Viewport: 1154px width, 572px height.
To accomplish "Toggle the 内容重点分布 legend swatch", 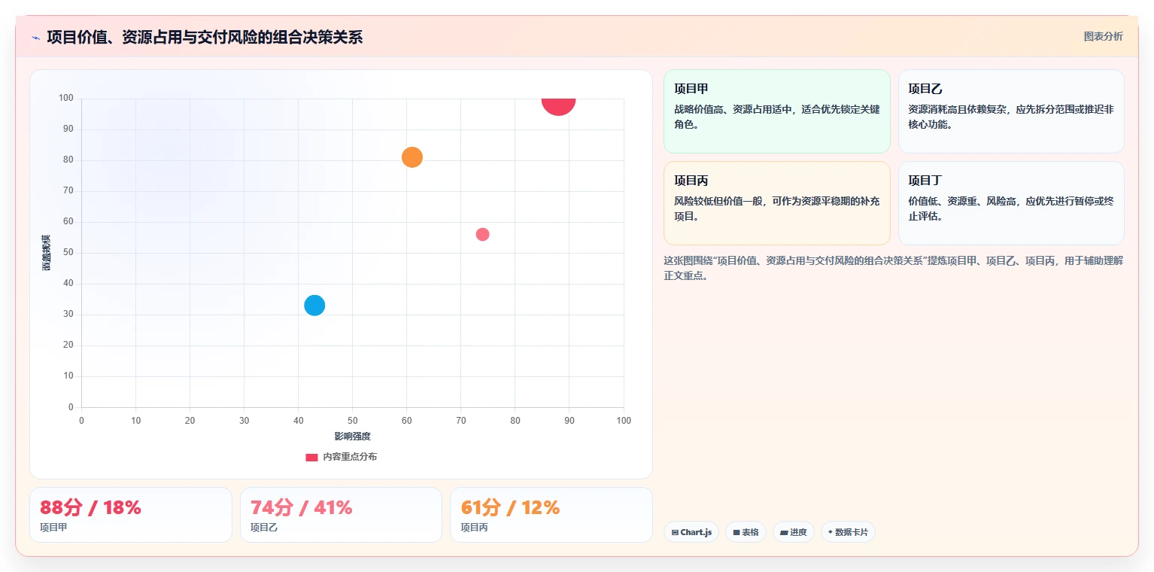I will 311,457.
